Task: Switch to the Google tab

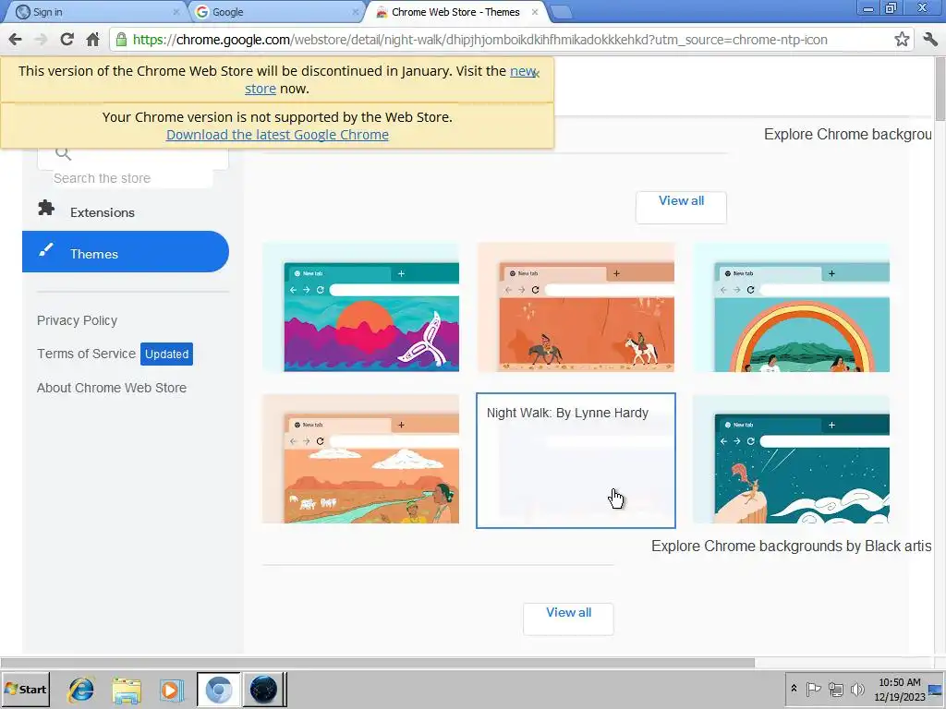Action: [x=277, y=12]
